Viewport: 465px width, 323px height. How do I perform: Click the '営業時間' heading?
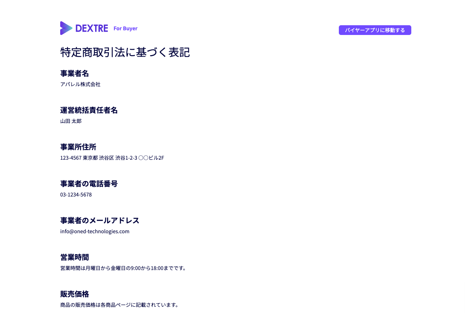pyautogui.click(x=75, y=257)
